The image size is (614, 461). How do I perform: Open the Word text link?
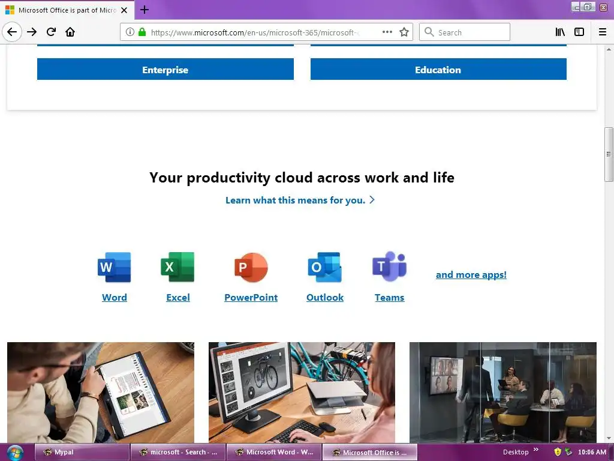(x=115, y=298)
